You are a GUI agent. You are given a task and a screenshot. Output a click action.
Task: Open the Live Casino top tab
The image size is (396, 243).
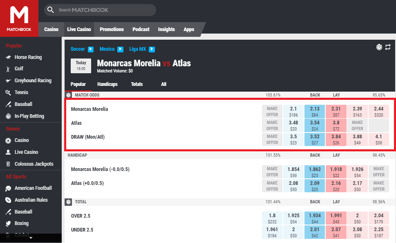[79, 29]
